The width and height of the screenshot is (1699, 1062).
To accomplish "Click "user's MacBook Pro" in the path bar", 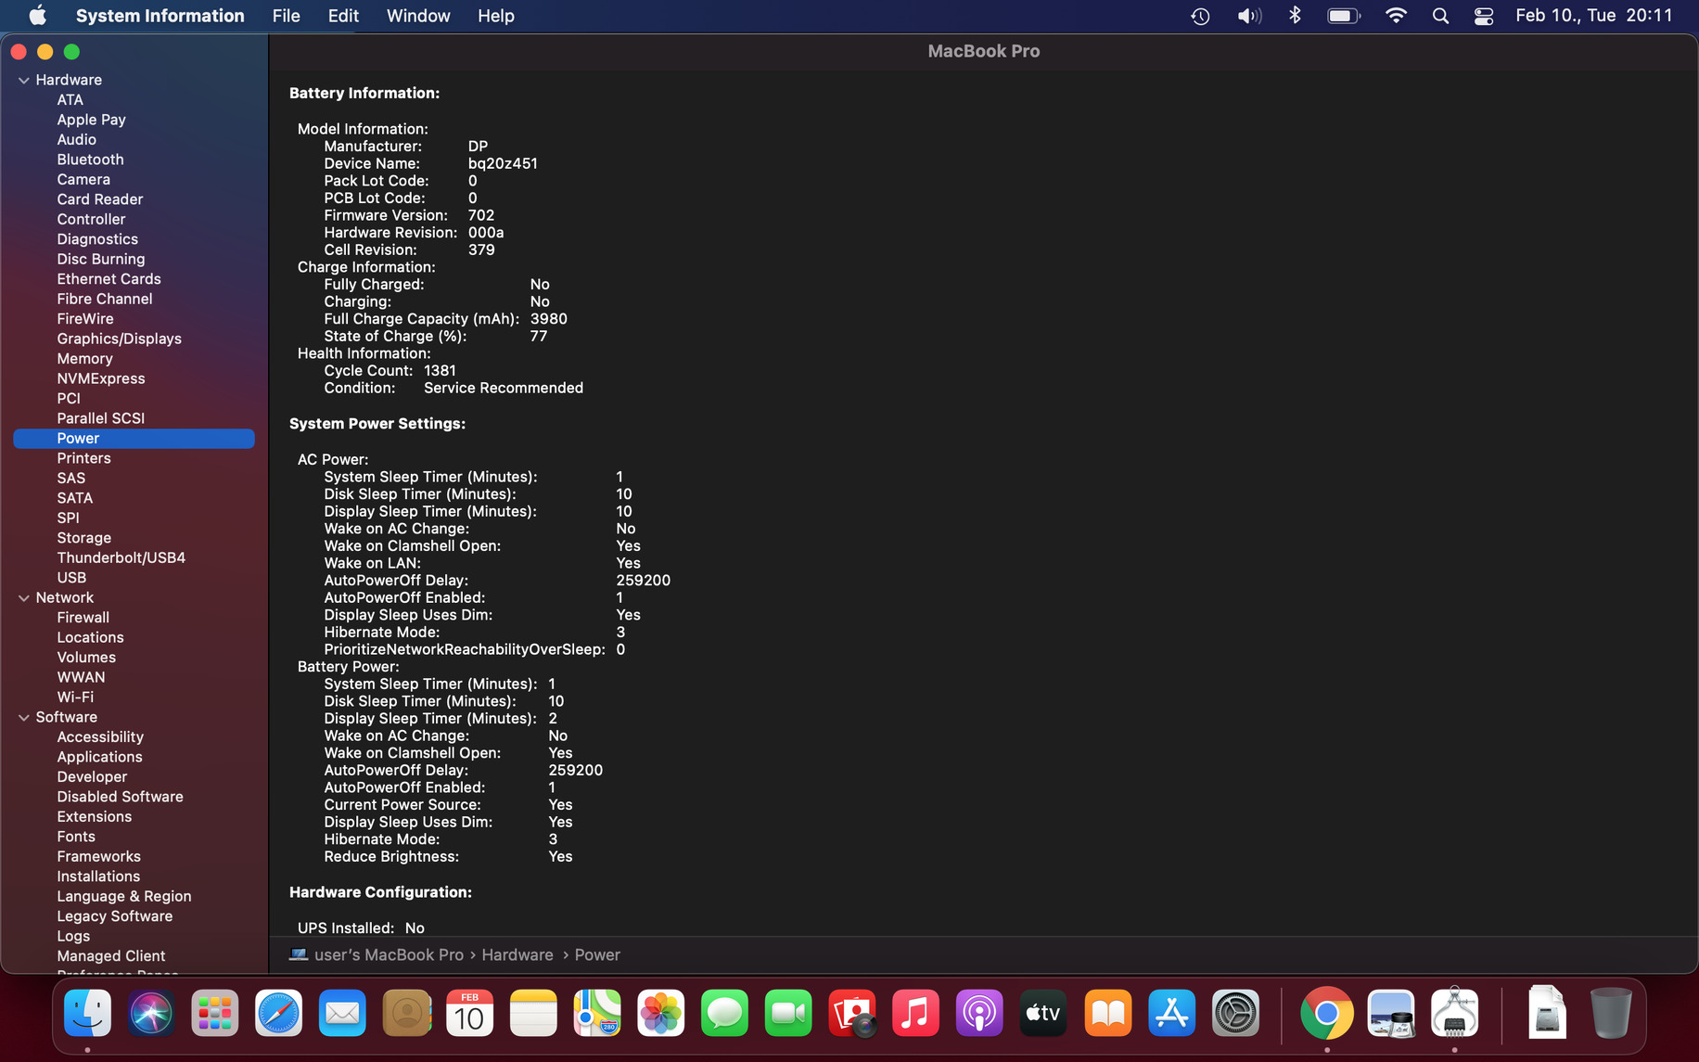I will point(389,954).
